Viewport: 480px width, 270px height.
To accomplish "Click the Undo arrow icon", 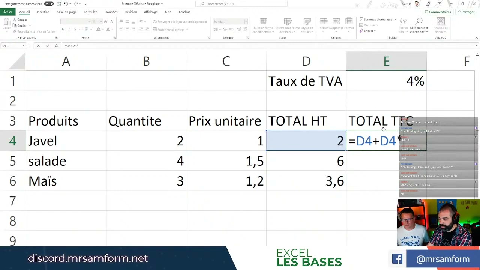I will coord(66,4).
